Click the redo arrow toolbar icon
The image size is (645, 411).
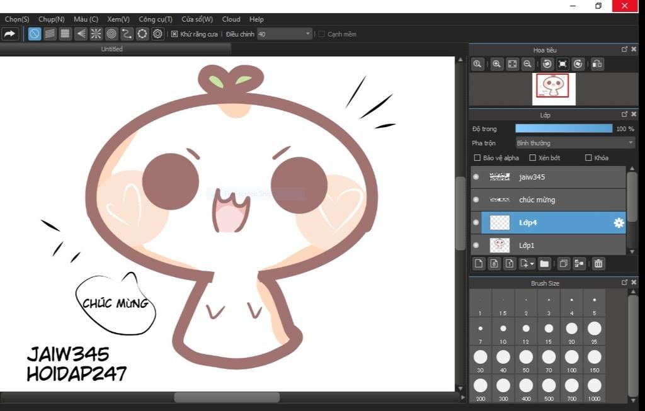pyautogui.click(x=10, y=34)
